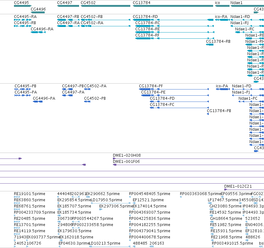Select transcript CG4495-RB
Screen dimensions: 264x248
(x=25, y=23)
